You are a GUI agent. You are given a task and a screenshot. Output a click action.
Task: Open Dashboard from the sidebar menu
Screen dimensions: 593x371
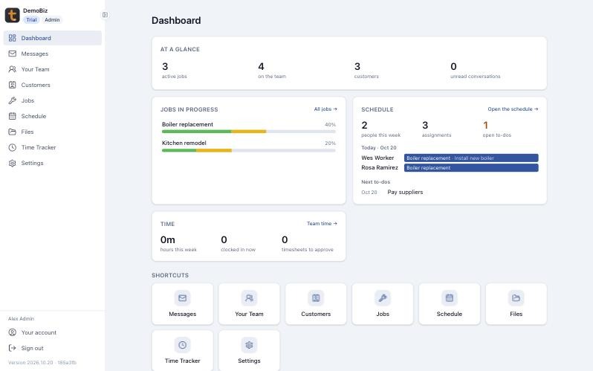[x=53, y=38]
